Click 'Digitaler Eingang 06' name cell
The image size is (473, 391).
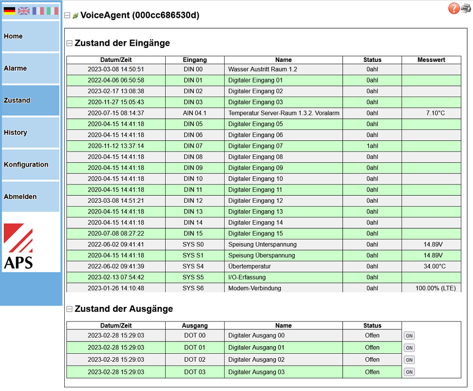[283, 135]
